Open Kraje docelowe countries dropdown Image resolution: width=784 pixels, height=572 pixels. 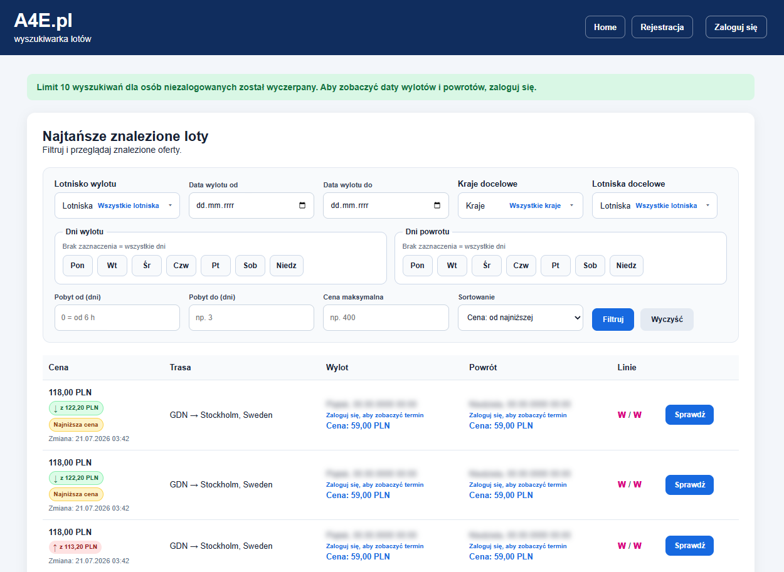521,205
